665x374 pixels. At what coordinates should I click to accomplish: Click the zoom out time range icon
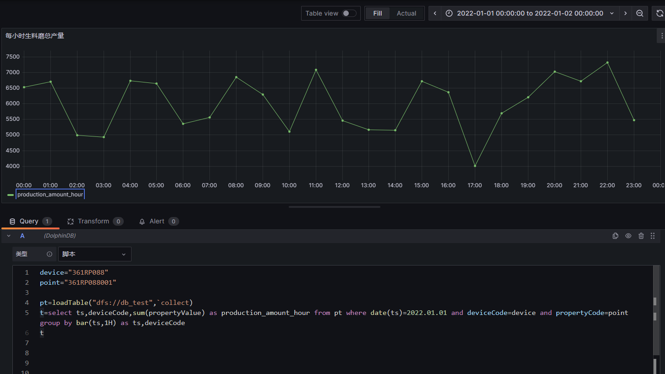[639, 13]
